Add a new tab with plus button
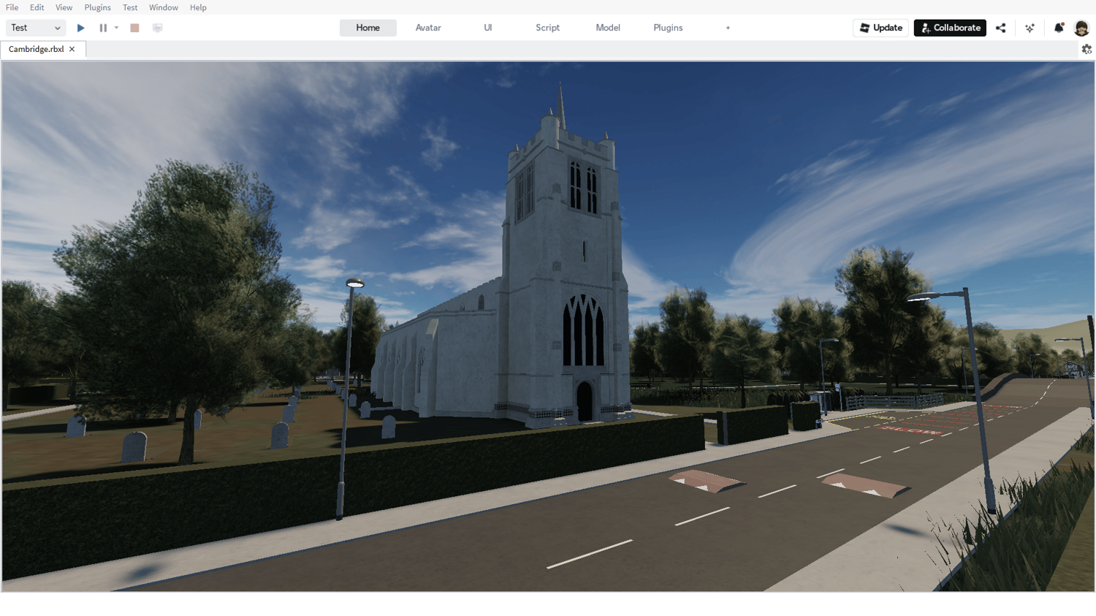1096x616 pixels. 728,28
